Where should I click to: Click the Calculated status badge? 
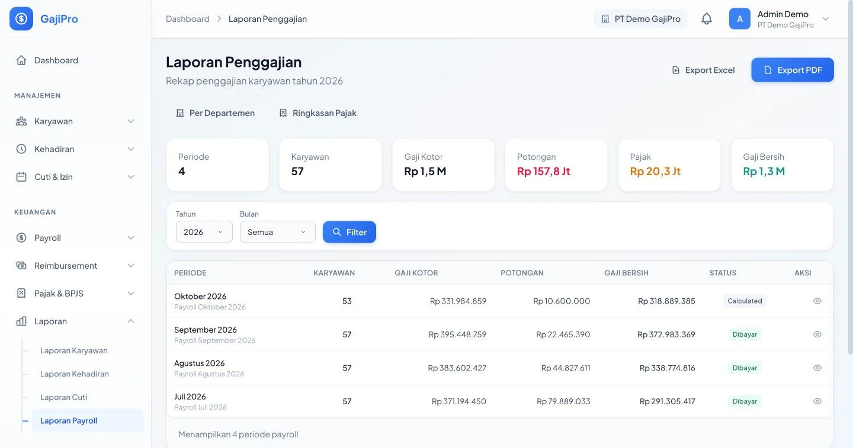tap(745, 301)
